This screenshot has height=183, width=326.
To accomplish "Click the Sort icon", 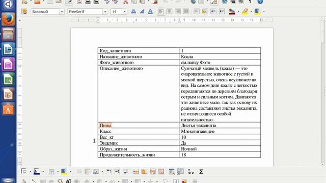I will click(x=191, y=172).
